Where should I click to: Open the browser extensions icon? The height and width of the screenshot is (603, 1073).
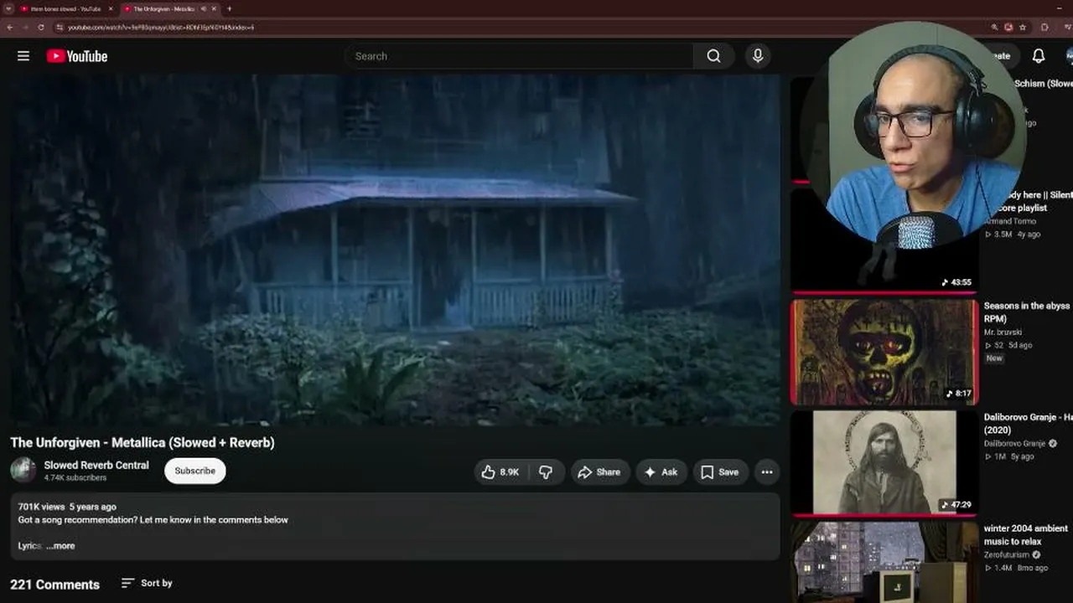click(1044, 27)
